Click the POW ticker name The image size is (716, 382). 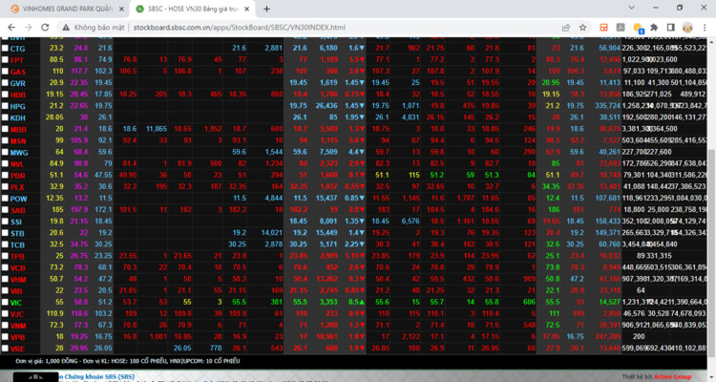[19, 199]
